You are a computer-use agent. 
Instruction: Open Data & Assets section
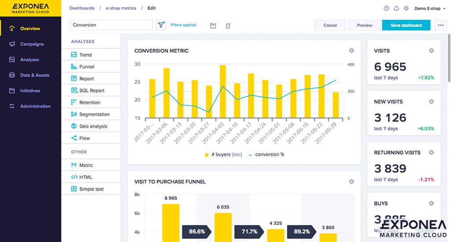34,75
